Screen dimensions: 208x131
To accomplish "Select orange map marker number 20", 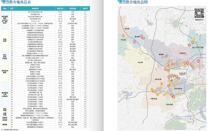I will pos(196,42).
